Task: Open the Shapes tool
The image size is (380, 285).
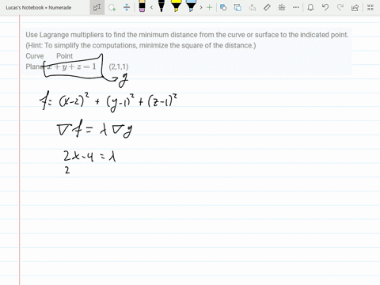Action: (223, 7)
